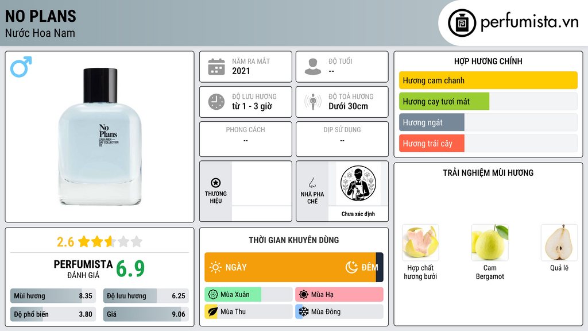Click the leaf icon for Mùa Thu
Screen dimensions: 588x331
click(212, 311)
